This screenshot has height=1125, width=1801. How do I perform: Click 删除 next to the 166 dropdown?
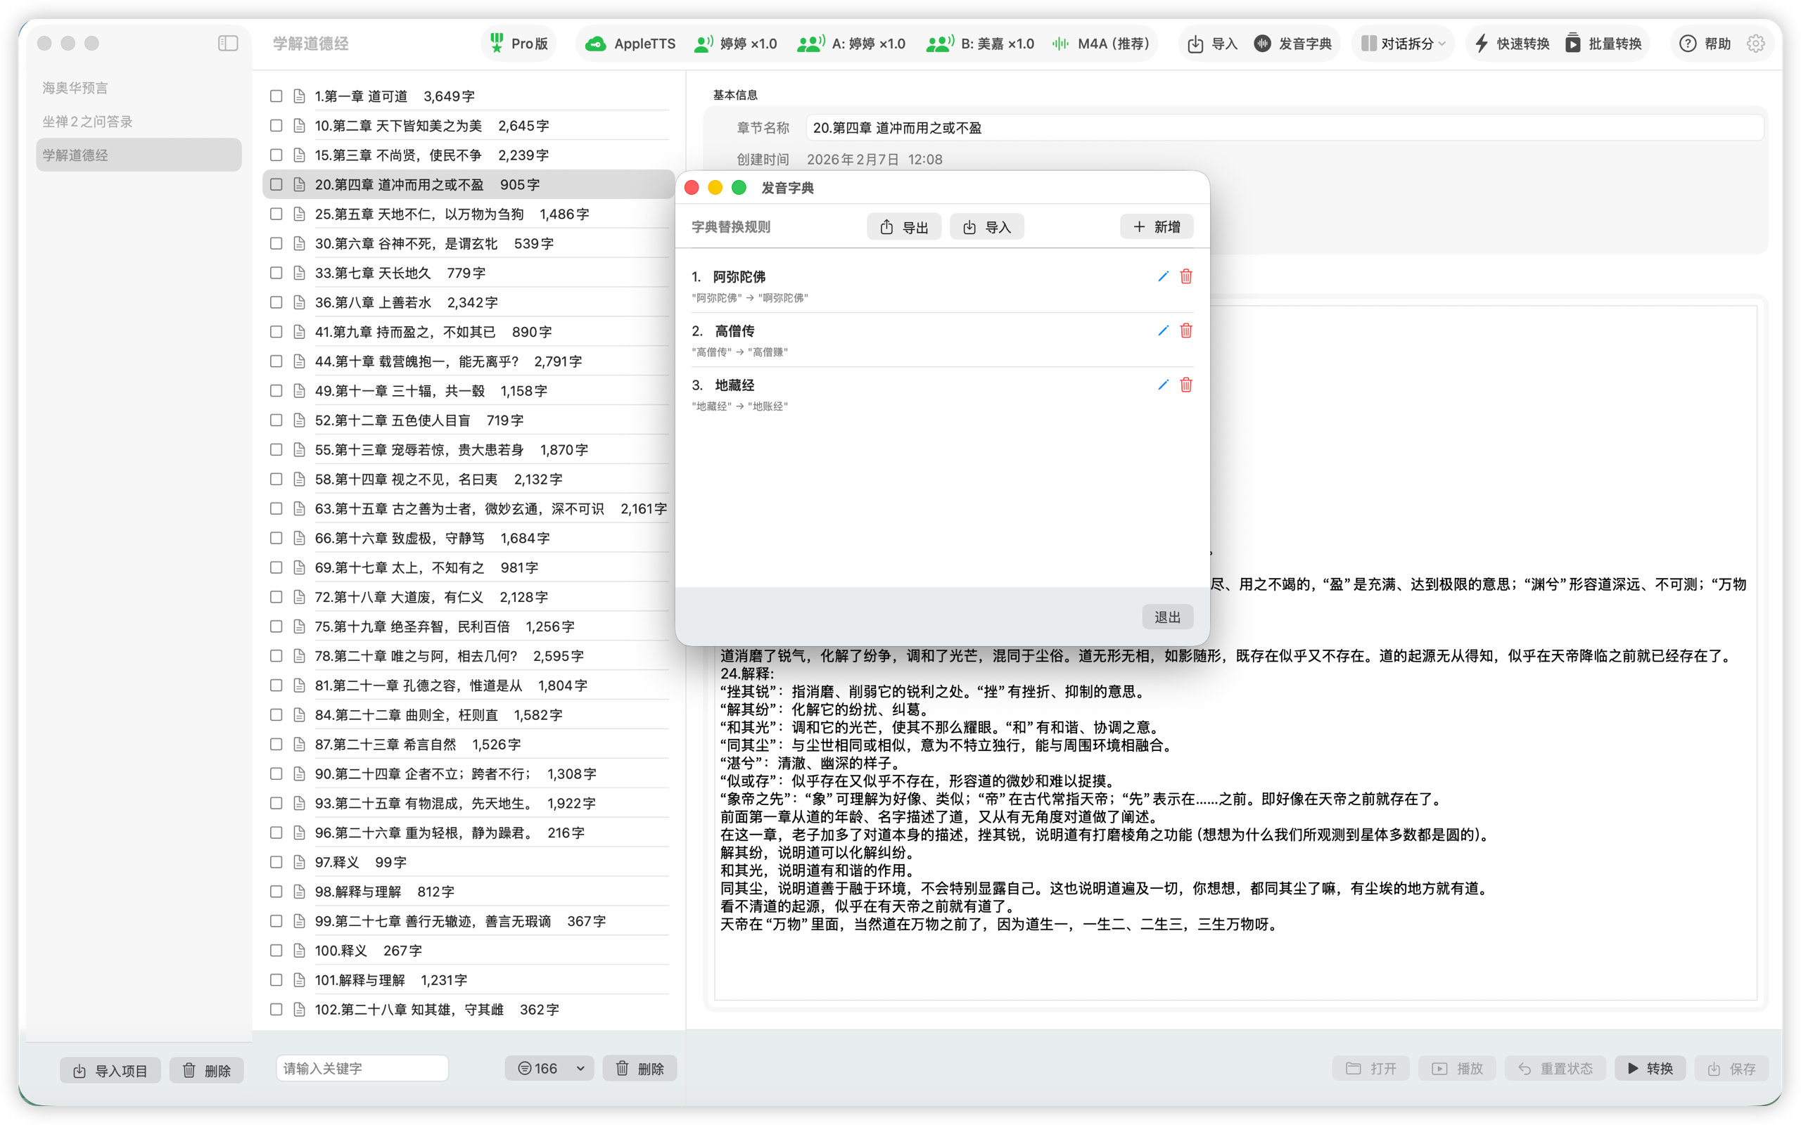click(639, 1069)
